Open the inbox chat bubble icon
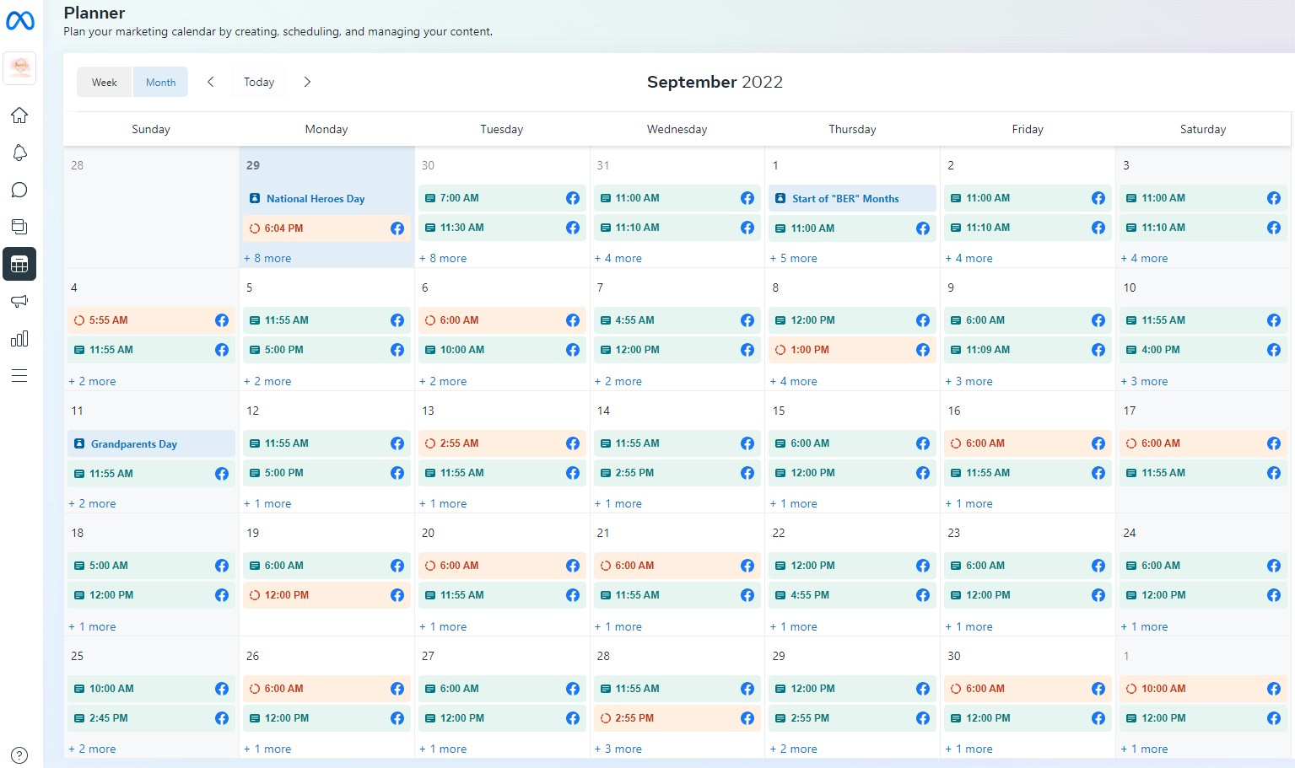The width and height of the screenshot is (1295, 768). (x=19, y=190)
